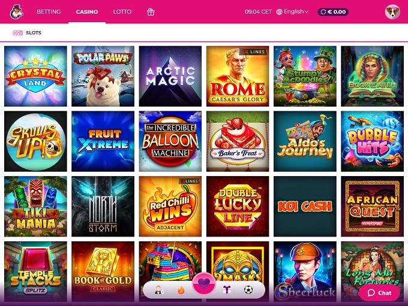Open the live dealer icon in bottom bar

tap(158, 290)
